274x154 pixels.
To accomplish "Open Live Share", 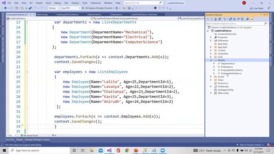I will (x=256, y=8).
